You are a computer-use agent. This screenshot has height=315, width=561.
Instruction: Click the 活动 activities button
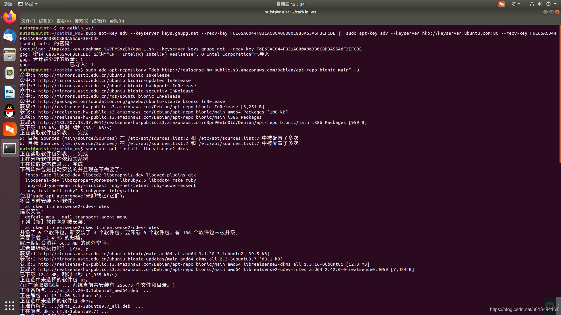pyautogui.click(x=8, y=4)
